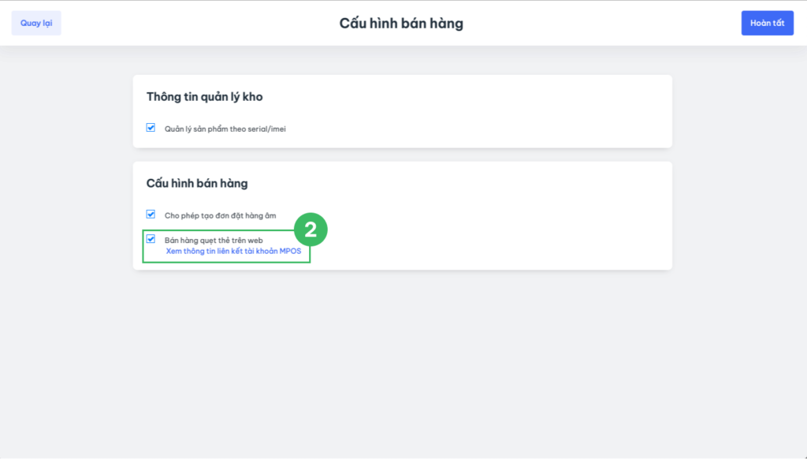Click the checkmark icon inside the green highlighted box
807x459 pixels.
point(151,239)
